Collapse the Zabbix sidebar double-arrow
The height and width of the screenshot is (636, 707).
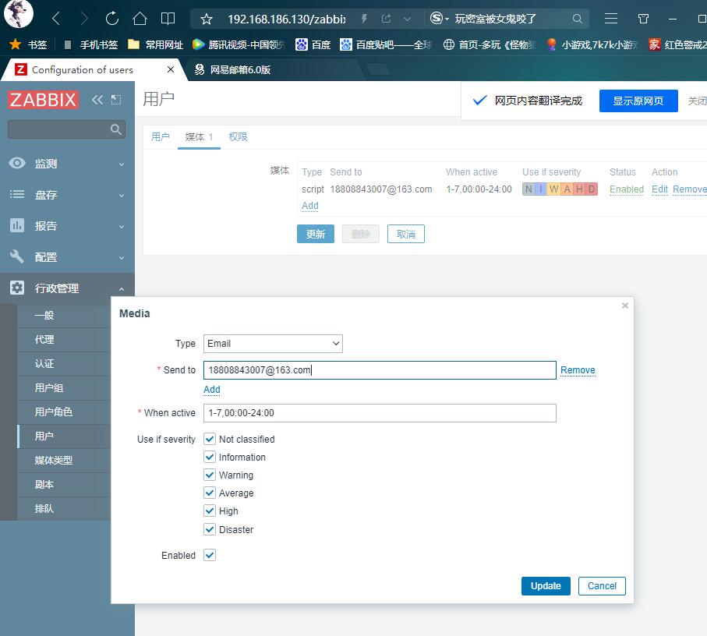click(x=97, y=100)
